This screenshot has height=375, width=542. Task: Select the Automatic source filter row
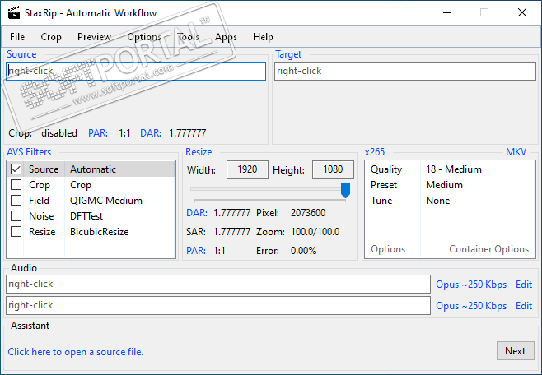(91, 169)
